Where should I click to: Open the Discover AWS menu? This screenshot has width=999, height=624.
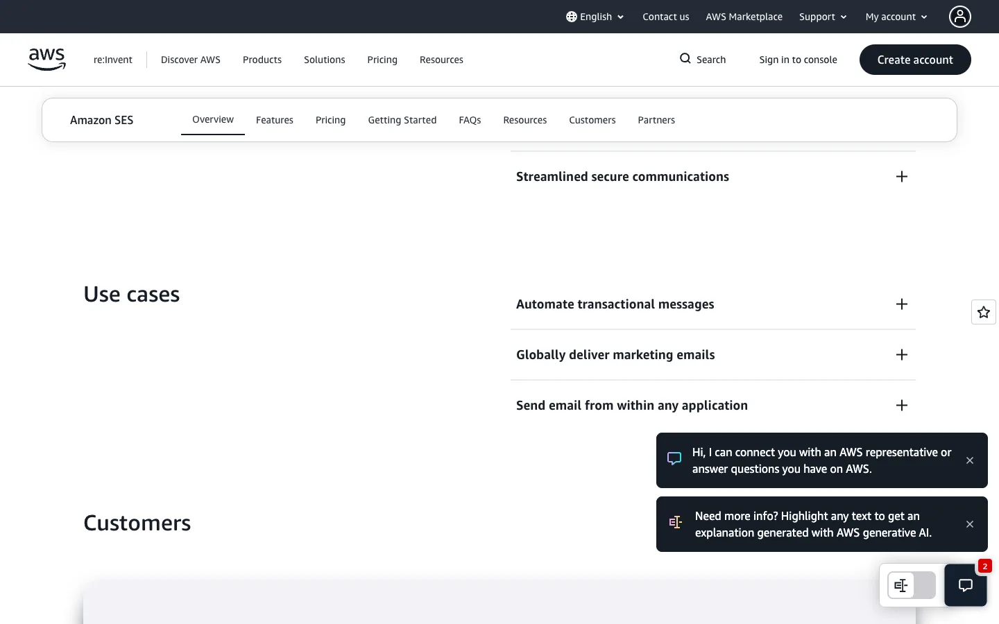pyautogui.click(x=191, y=60)
